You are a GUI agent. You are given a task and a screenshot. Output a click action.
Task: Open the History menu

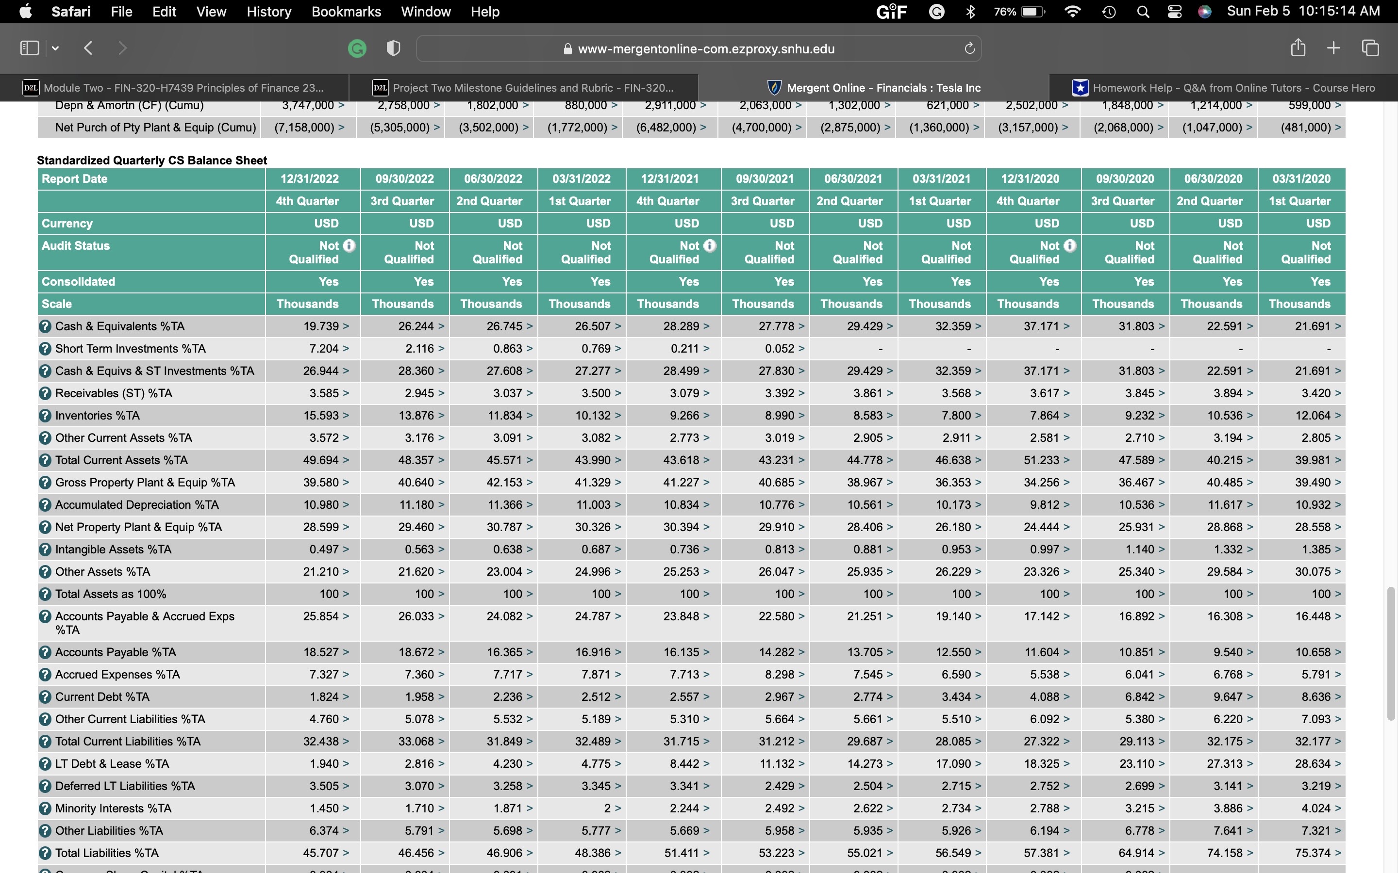click(268, 12)
